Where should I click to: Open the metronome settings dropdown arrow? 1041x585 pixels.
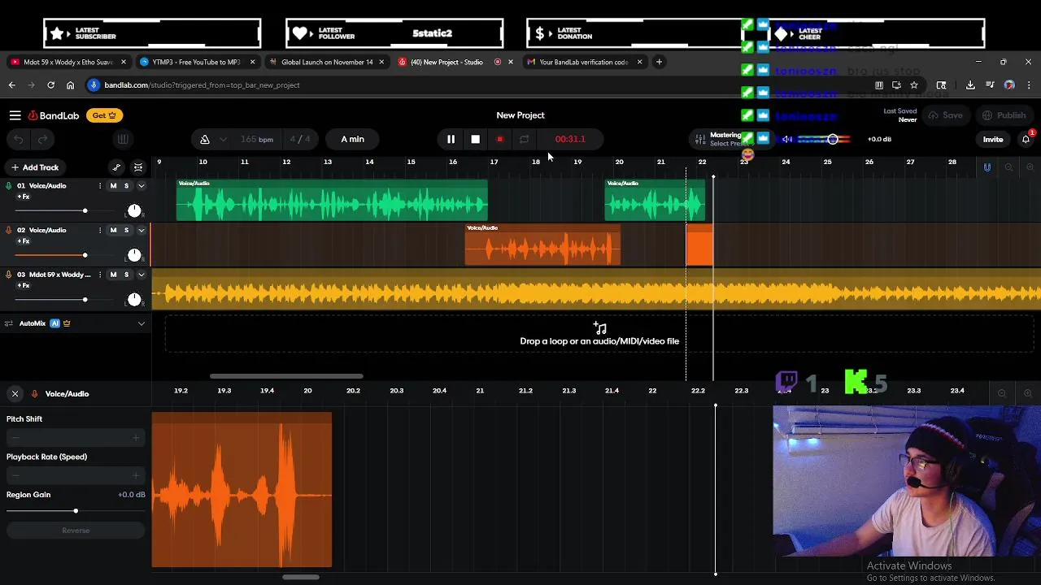[x=223, y=139]
